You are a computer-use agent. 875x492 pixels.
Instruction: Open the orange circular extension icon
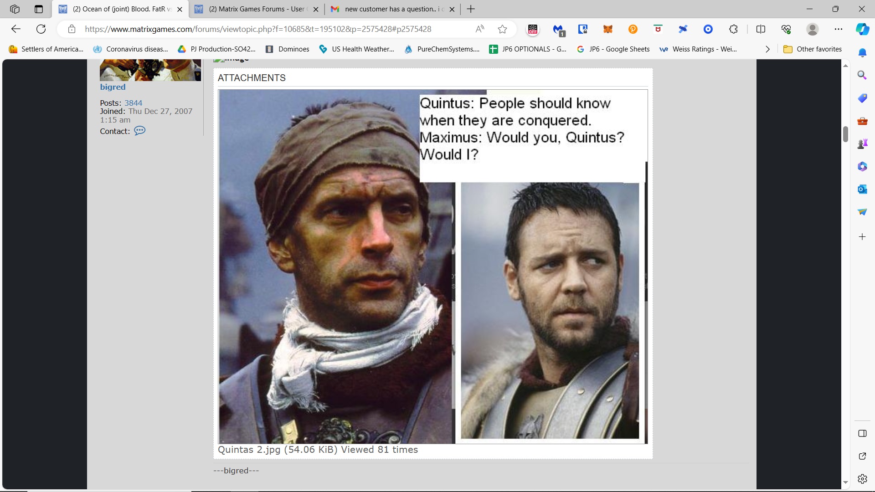633,29
